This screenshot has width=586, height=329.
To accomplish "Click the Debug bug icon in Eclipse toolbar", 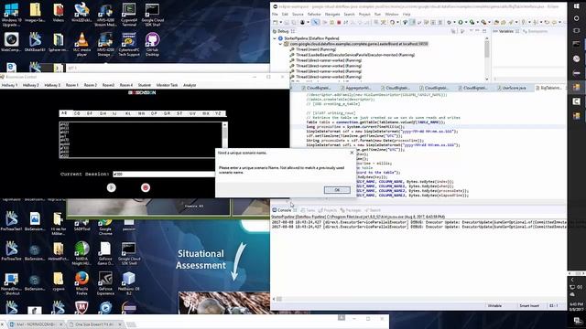I will 449,22.
